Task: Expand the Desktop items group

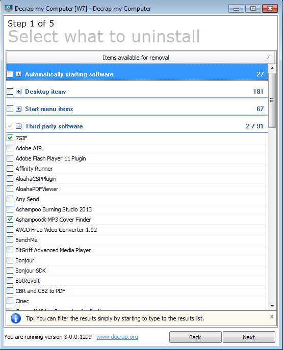Action: coord(19,92)
